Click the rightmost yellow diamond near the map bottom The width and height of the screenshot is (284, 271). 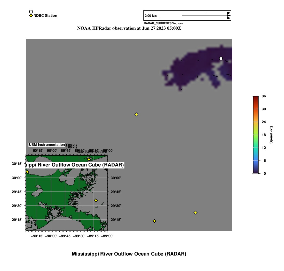[x=195, y=212]
